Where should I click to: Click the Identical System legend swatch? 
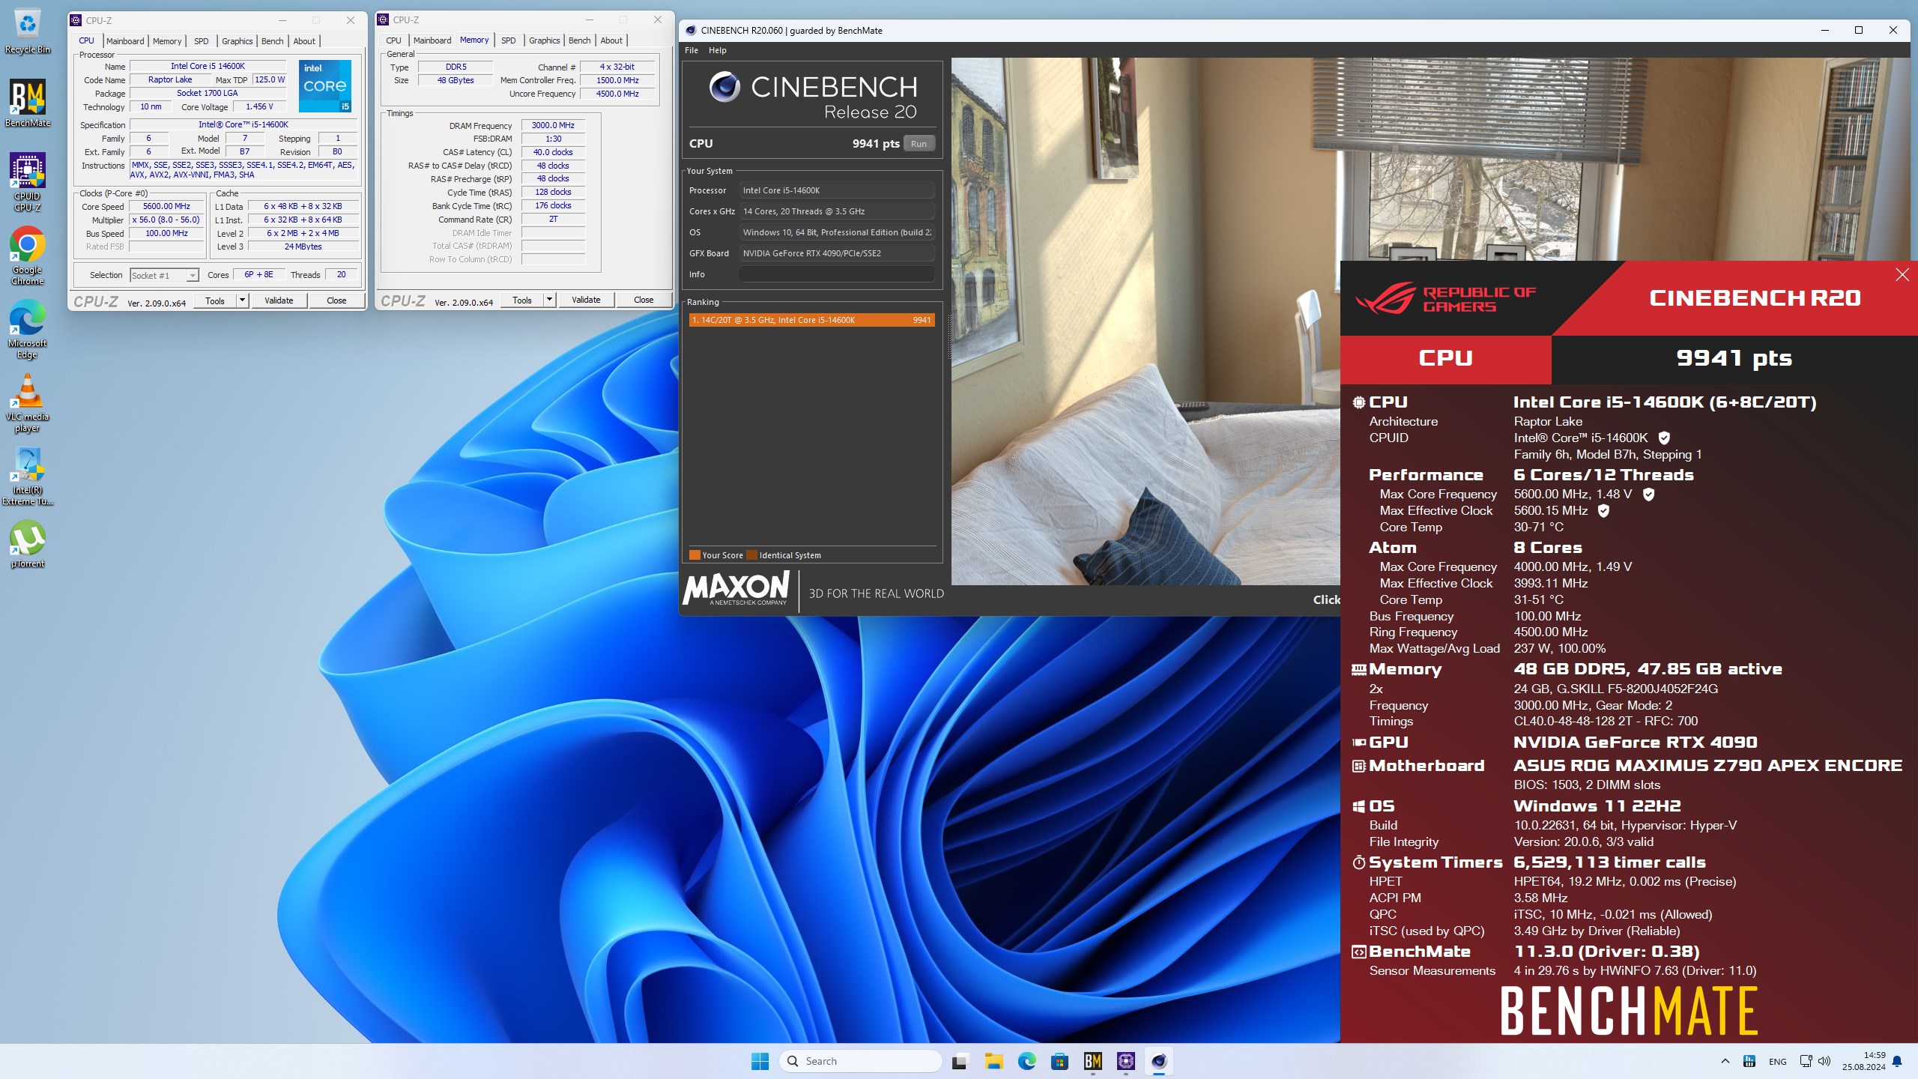[751, 555]
